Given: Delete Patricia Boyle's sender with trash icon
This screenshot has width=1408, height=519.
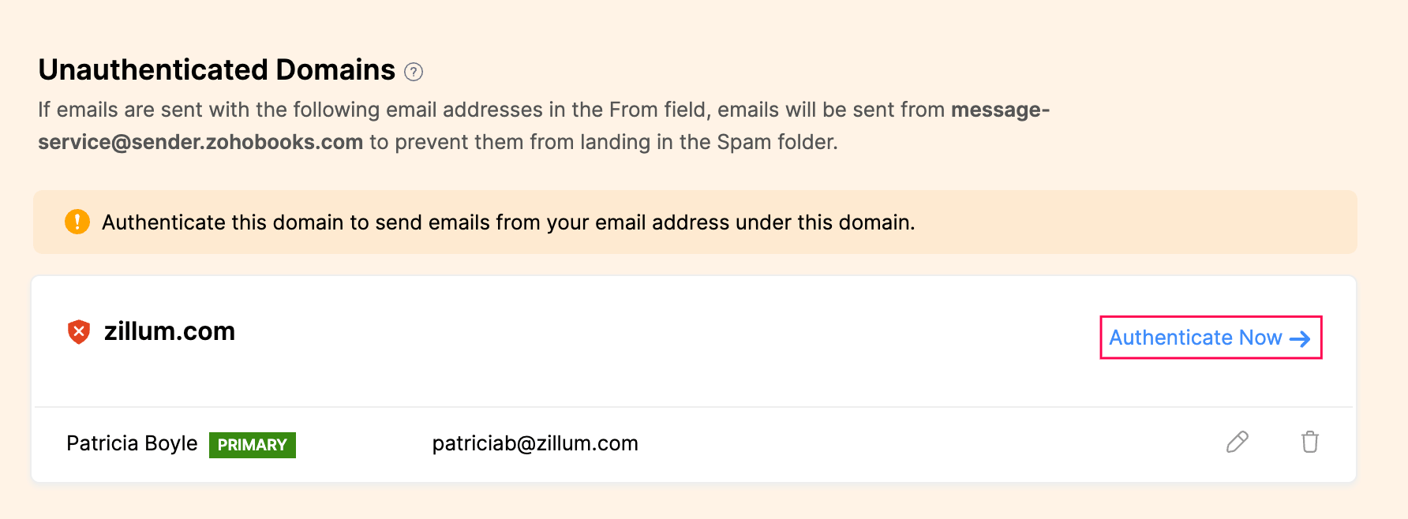Looking at the screenshot, I should pyautogui.click(x=1309, y=442).
